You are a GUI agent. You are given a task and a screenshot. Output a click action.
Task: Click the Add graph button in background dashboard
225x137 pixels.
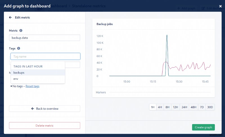186,8
